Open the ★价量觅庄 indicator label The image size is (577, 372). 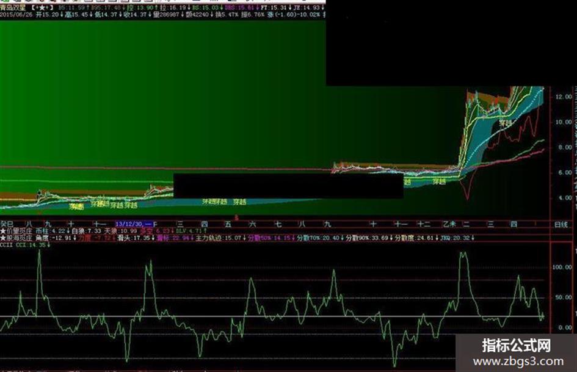[16, 231]
